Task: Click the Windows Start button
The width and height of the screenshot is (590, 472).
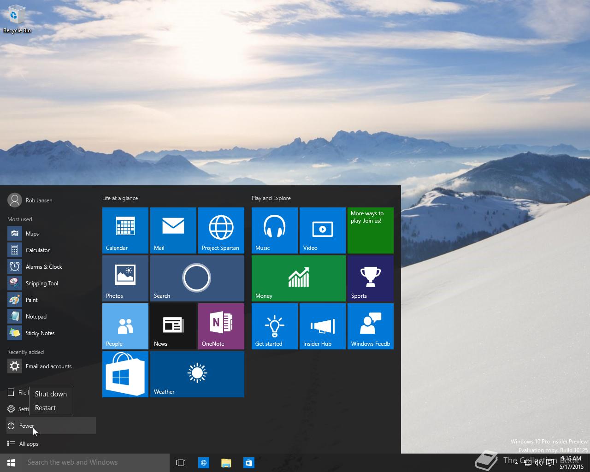Action: (11, 463)
